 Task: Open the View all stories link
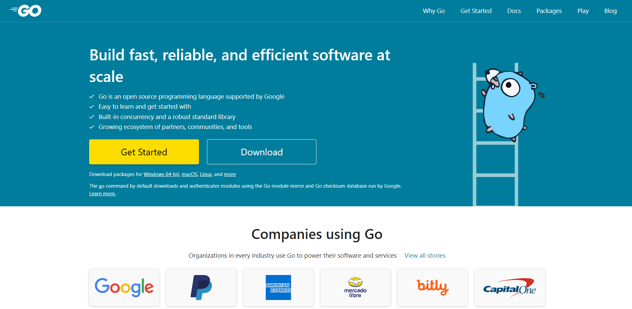coord(425,255)
